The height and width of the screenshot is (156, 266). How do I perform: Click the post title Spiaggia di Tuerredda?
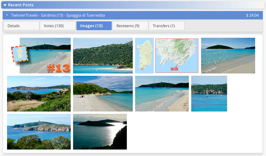(x=85, y=15)
